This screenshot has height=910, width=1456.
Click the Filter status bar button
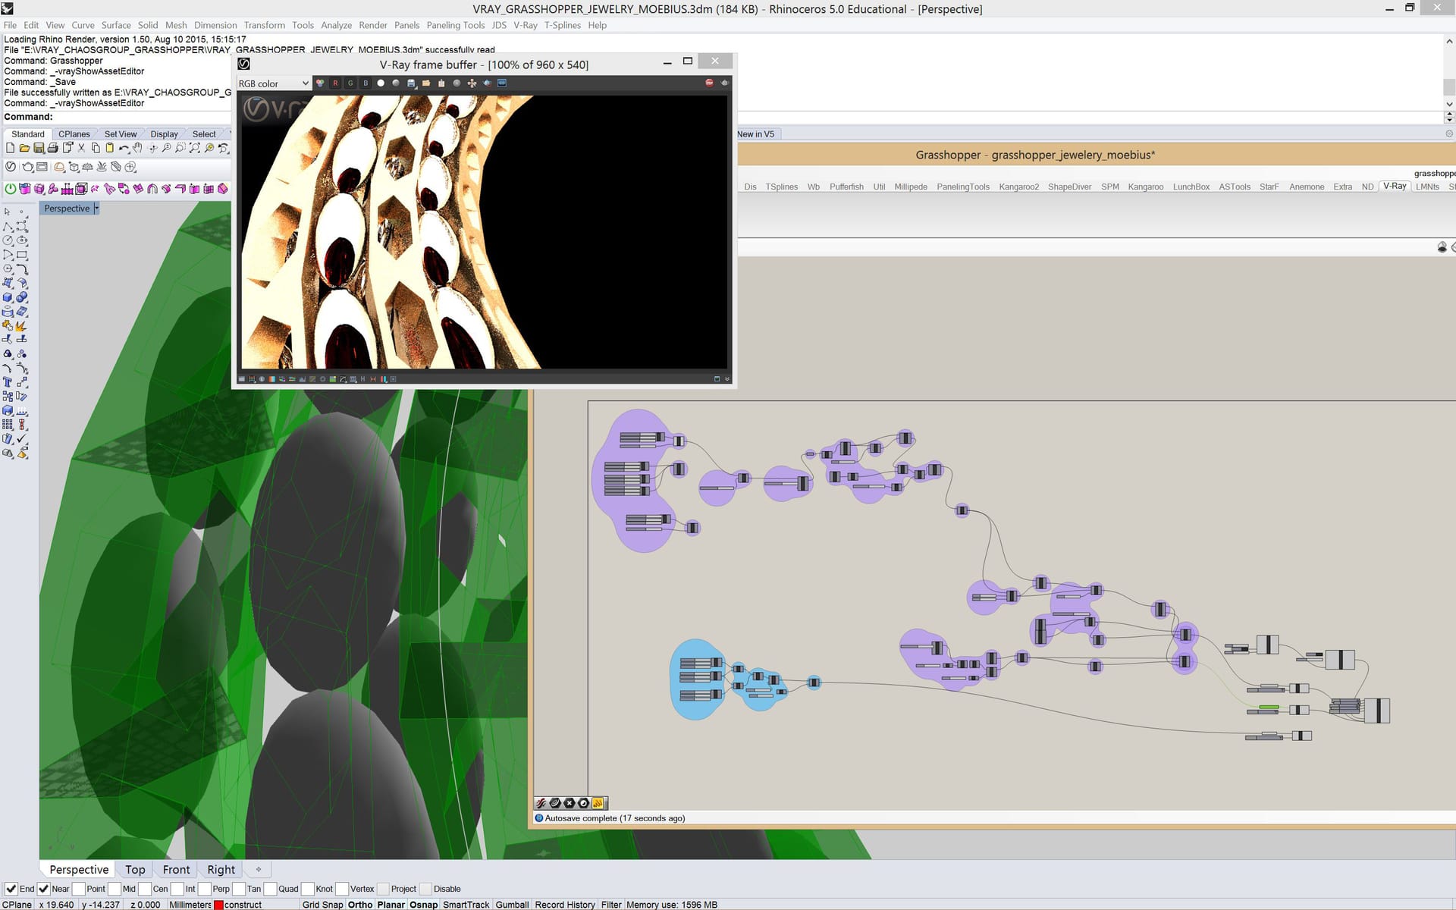(611, 905)
